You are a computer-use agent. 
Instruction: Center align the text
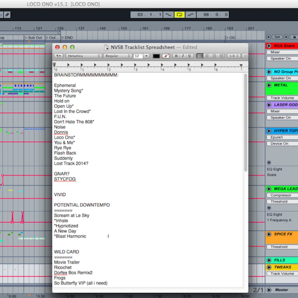[x=207, y=56]
